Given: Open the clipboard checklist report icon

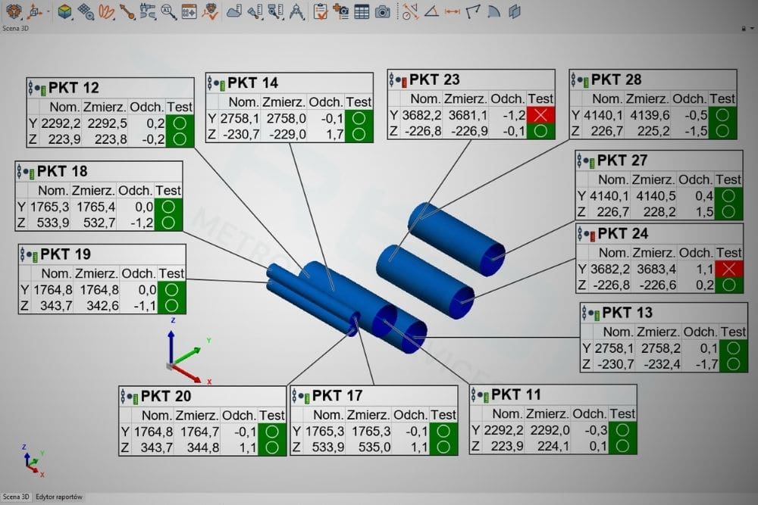Looking at the screenshot, I should click(x=320, y=11).
